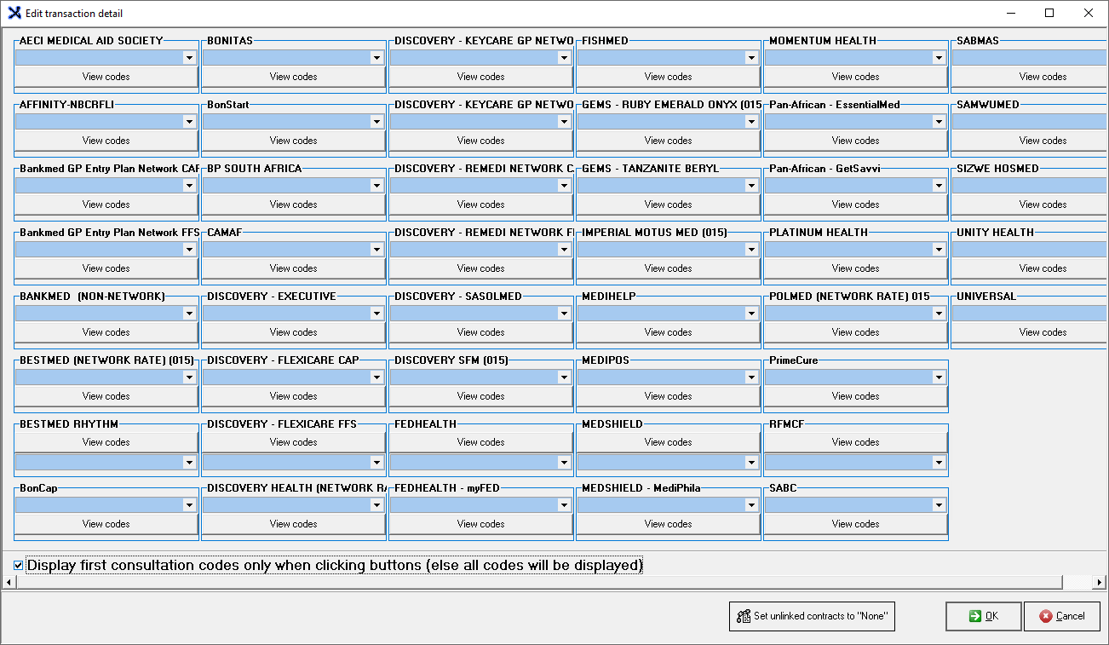
Task: Click the horizontal scrollbar right arrow
Action: [x=1100, y=582]
